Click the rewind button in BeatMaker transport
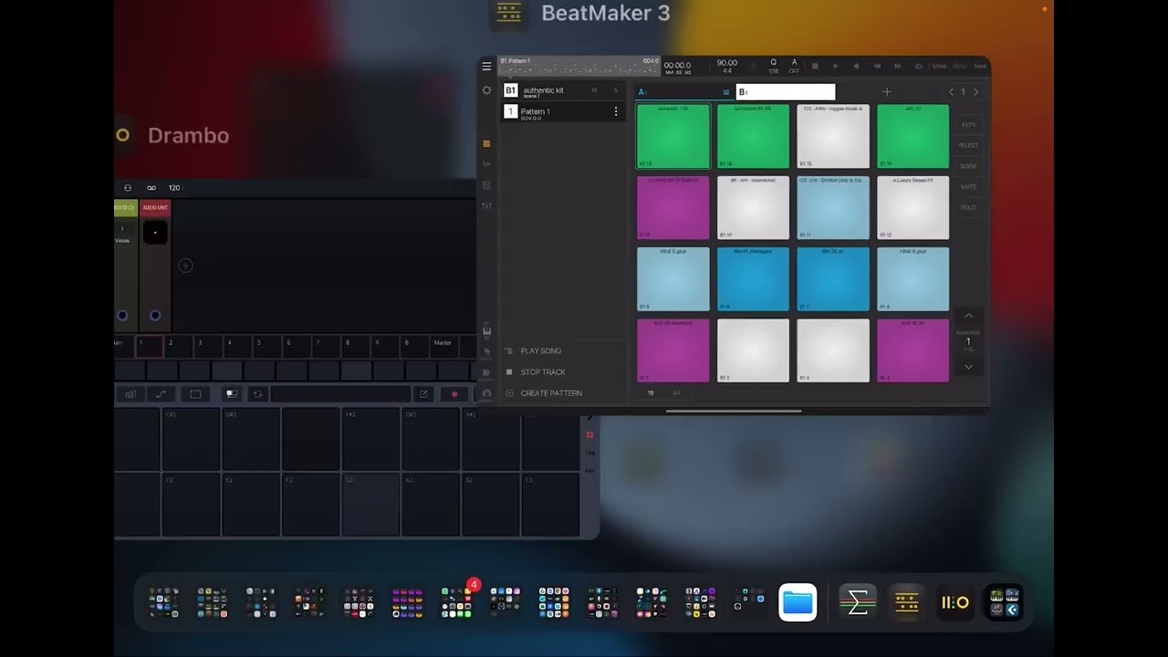1168x657 pixels. pyautogui.click(x=877, y=66)
